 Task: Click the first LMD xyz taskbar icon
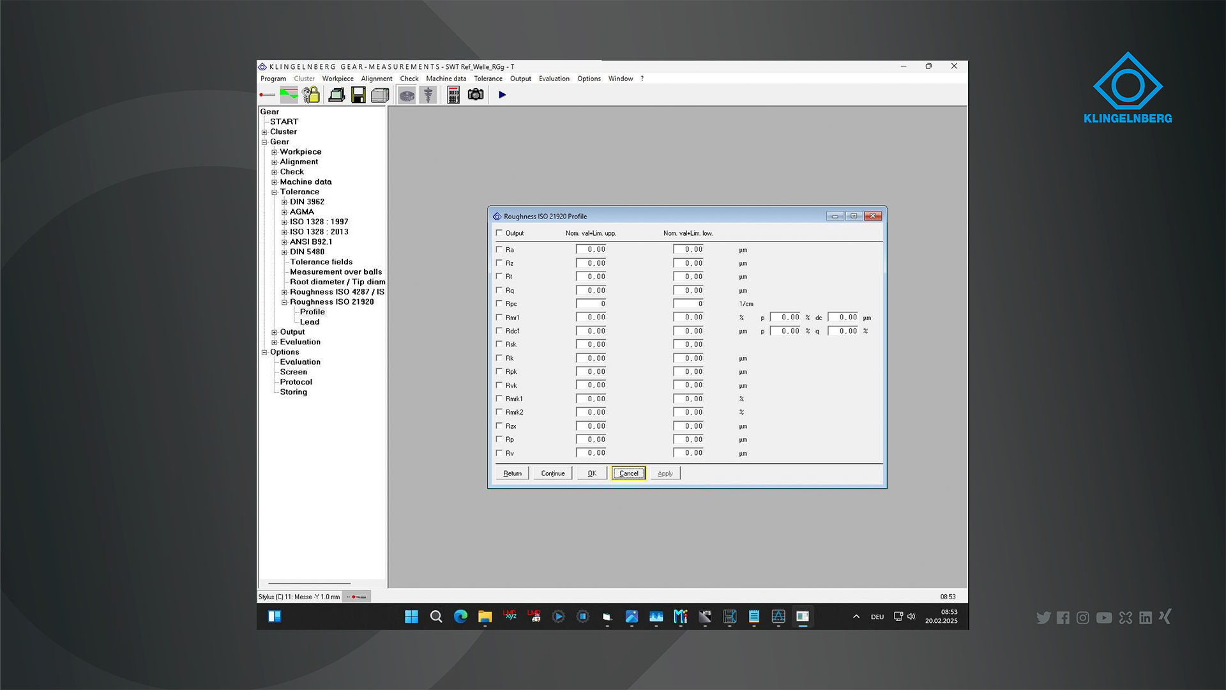click(x=510, y=616)
